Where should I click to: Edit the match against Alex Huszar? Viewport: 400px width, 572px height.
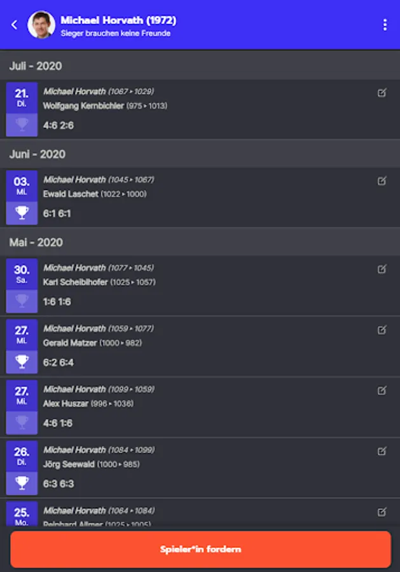(x=382, y=391)
